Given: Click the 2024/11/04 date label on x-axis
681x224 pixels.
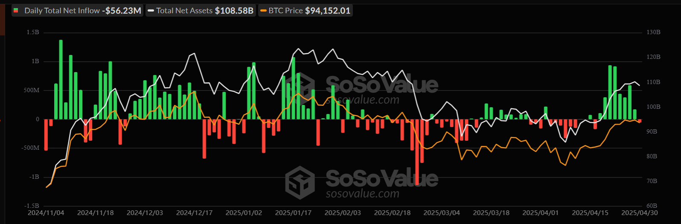Looking at the screenshot, I should tap(46, 212).
